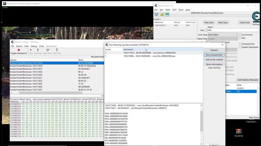
Task: Click the SK_MHW desktop archive icon
Action: tap(239, 133)
